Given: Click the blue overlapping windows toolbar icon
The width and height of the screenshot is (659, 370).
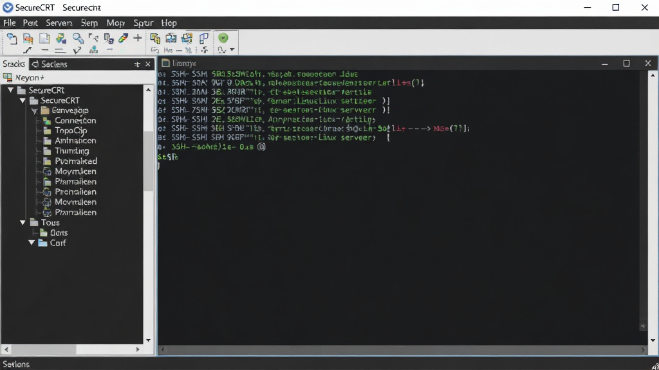Looking at the screenshot, I should [204, 39].
